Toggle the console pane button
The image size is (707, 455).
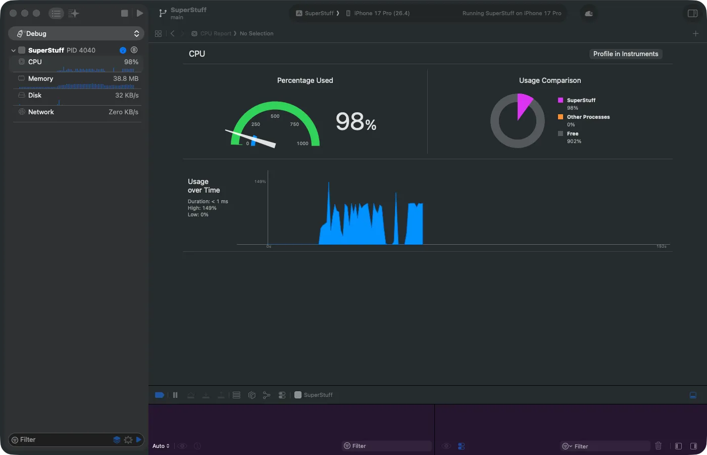pos(693,446)
